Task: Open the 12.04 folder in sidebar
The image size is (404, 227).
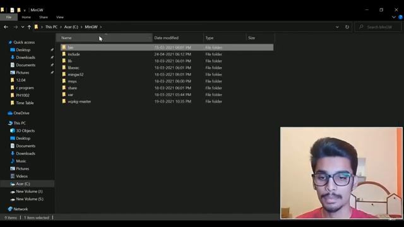Action: pos(21,80)
